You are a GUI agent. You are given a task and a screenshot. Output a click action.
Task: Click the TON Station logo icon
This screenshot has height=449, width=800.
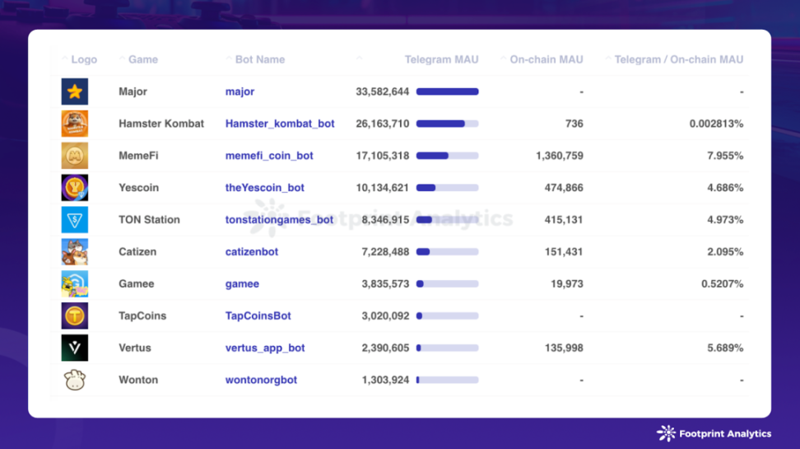click(x=75, y=220)
